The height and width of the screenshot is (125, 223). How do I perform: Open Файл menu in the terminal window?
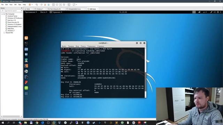click(64, 46)
